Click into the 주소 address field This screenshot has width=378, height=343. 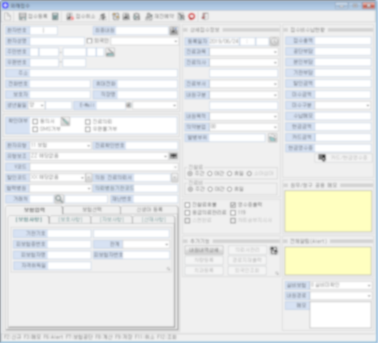[x=103, y=73]
